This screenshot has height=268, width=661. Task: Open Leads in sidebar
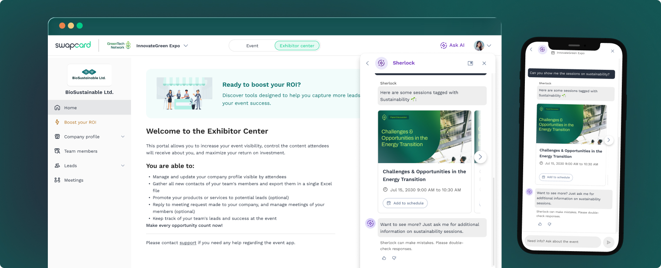tap(89, 166)
